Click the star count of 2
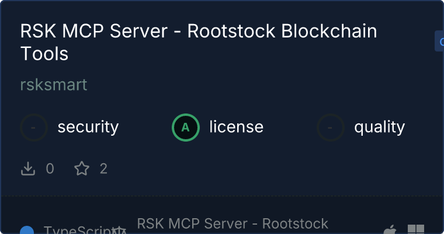This screenshot has width=444, height=234. point(103,169)
